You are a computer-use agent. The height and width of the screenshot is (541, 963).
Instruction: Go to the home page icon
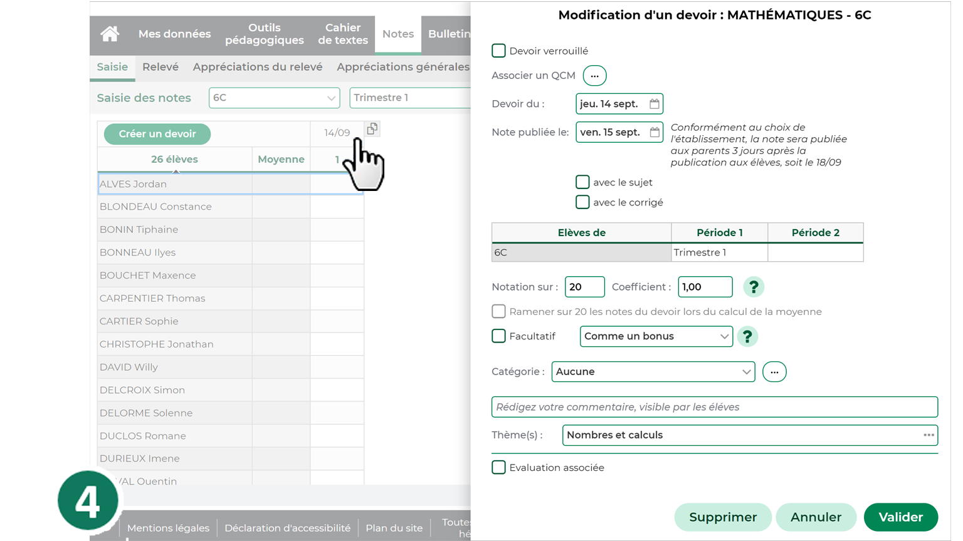110,34
